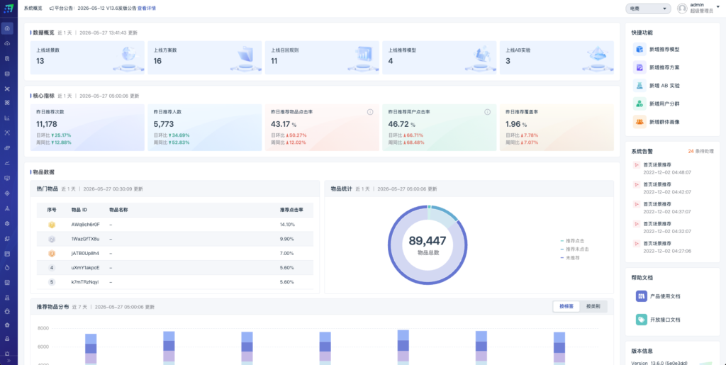
Task: Click the 新增 AB 实验 flask icon
Action: (x=640, y=86)
